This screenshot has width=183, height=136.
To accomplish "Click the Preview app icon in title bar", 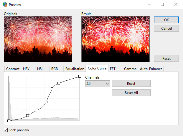I will point(5,5).
